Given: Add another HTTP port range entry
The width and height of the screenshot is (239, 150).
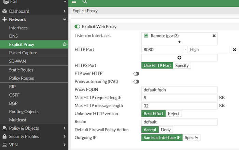Looking at the screenshot, I should coord(179,58).
